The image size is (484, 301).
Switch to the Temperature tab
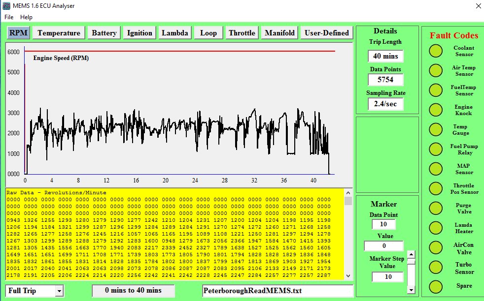59,32
